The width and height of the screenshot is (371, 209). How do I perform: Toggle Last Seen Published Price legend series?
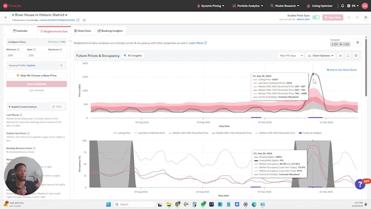click(149, 133)
